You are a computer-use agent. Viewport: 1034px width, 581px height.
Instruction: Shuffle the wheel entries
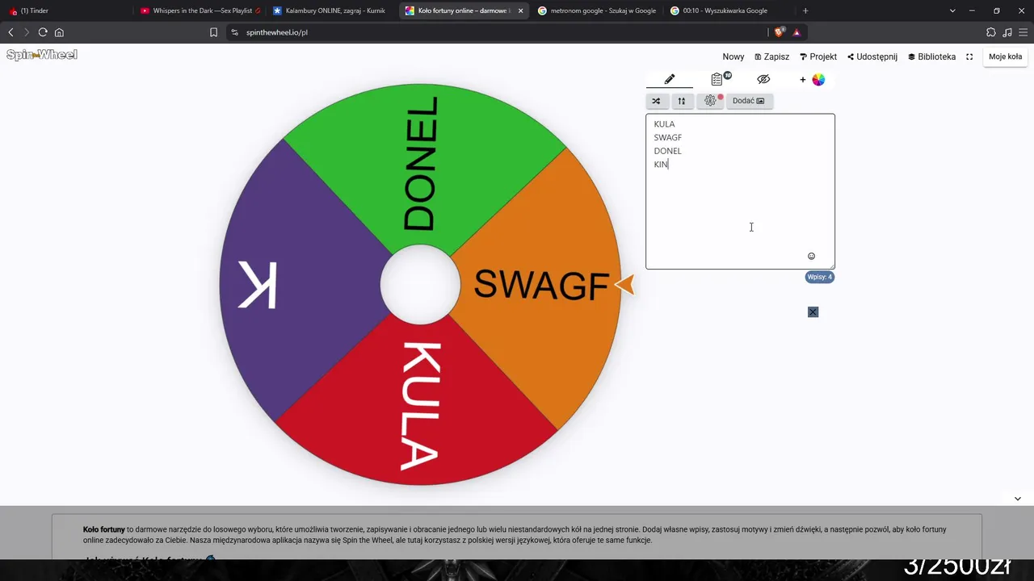(x=656, y=101)
